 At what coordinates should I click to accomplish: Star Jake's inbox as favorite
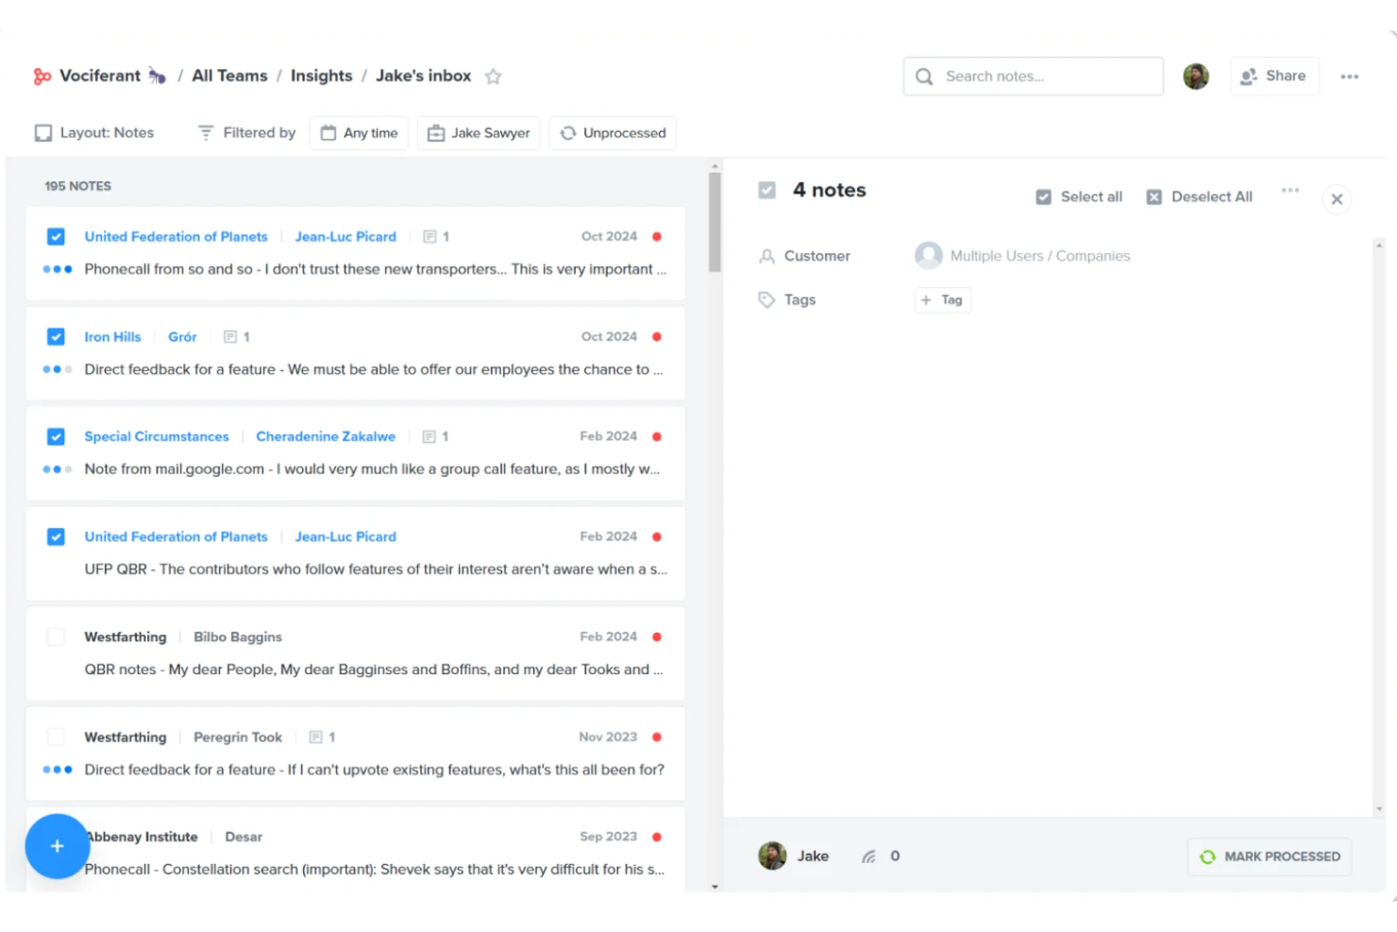(x=493, y=76)
